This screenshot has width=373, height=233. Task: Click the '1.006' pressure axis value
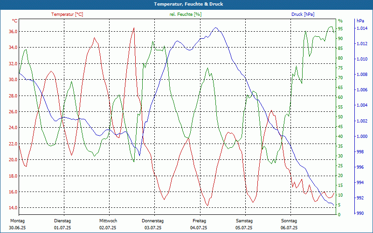click(363, 90)
